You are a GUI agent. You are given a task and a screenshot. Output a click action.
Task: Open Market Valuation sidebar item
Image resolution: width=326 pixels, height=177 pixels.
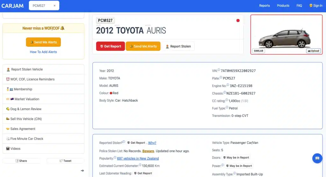tap(43, 99)
